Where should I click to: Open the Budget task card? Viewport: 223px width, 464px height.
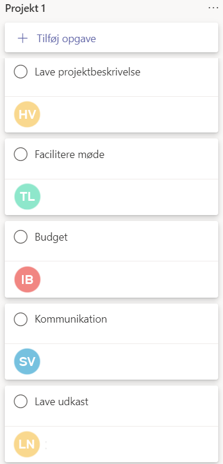coord(111,259)
